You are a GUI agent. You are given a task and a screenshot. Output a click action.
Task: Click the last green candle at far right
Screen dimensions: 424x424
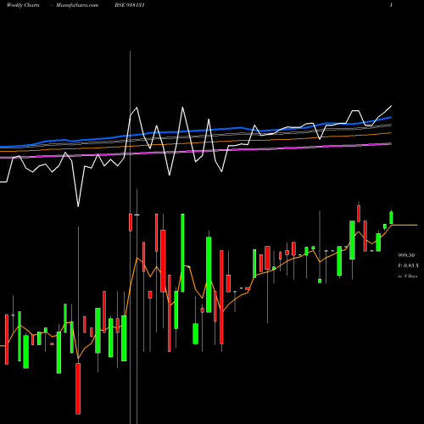[x=392, y=217]
